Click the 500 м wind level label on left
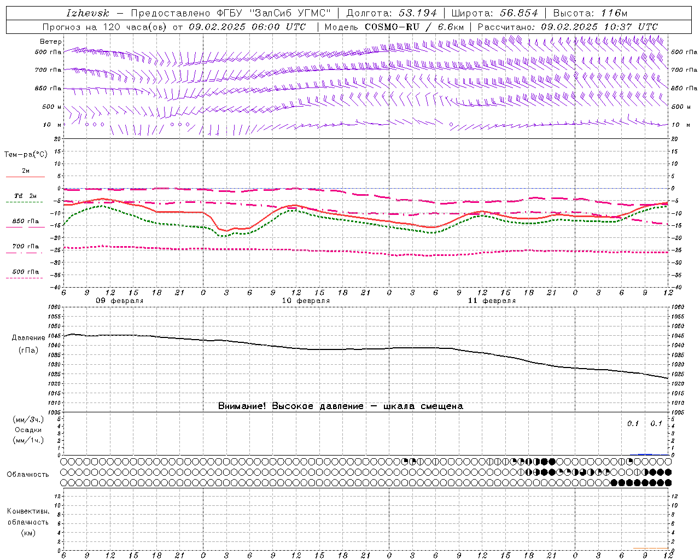 pyautogui.click(x=52, y=107)
